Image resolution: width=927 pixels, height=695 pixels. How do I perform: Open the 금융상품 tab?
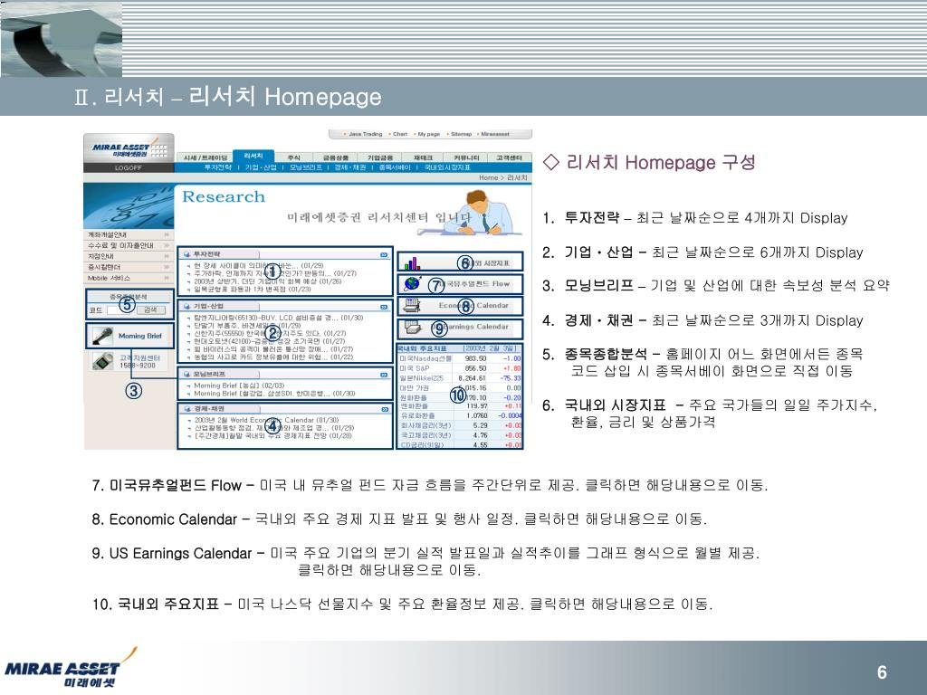(x=335, y=157)
